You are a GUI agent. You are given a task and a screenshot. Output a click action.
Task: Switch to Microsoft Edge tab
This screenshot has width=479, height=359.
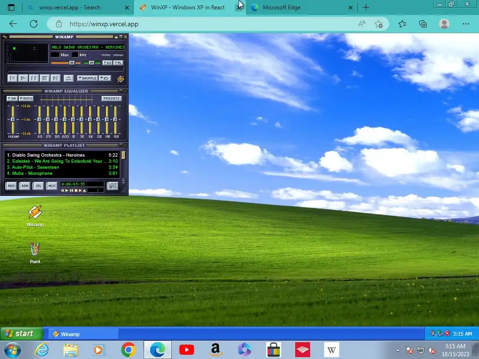[302, 7]
